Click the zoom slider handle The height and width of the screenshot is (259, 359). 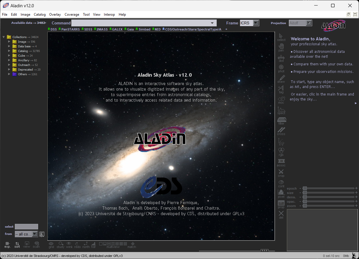305,206
